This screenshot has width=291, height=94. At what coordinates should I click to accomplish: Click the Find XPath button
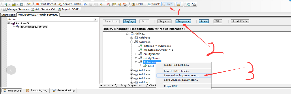click(x=240, y=21)
